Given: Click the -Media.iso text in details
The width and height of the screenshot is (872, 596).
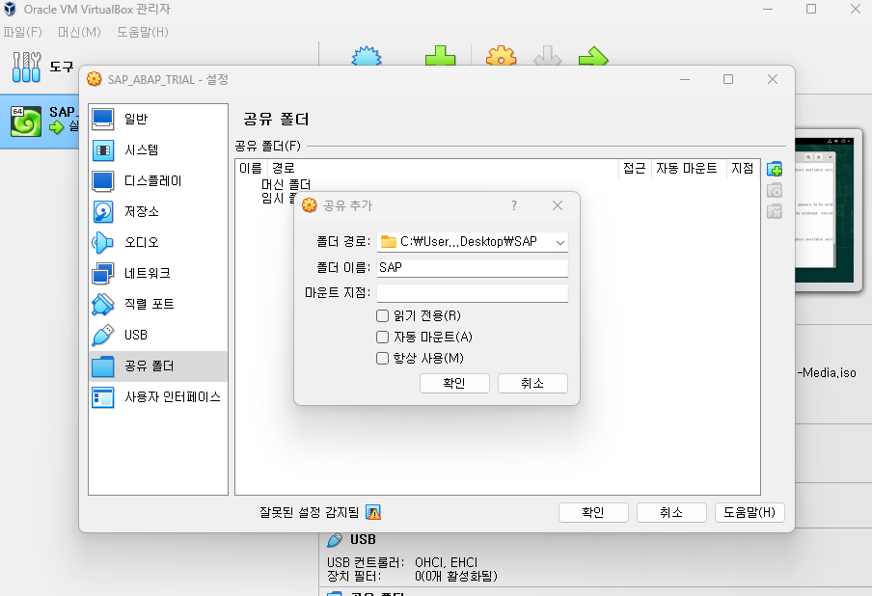Looking at the screenshot, I should coord(827,372).
